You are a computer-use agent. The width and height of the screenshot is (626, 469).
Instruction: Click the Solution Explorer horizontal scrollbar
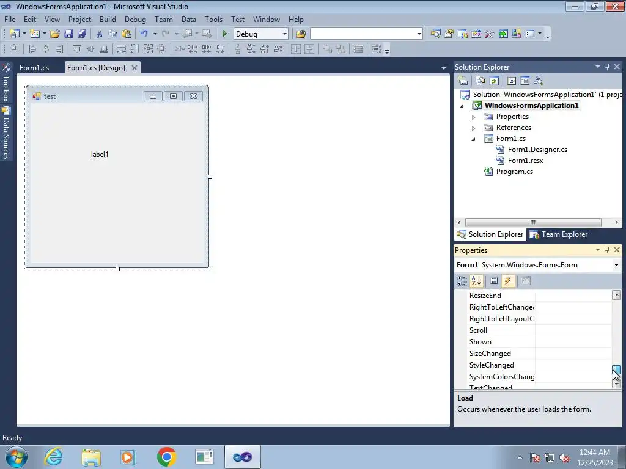click(x=533, y=222)
